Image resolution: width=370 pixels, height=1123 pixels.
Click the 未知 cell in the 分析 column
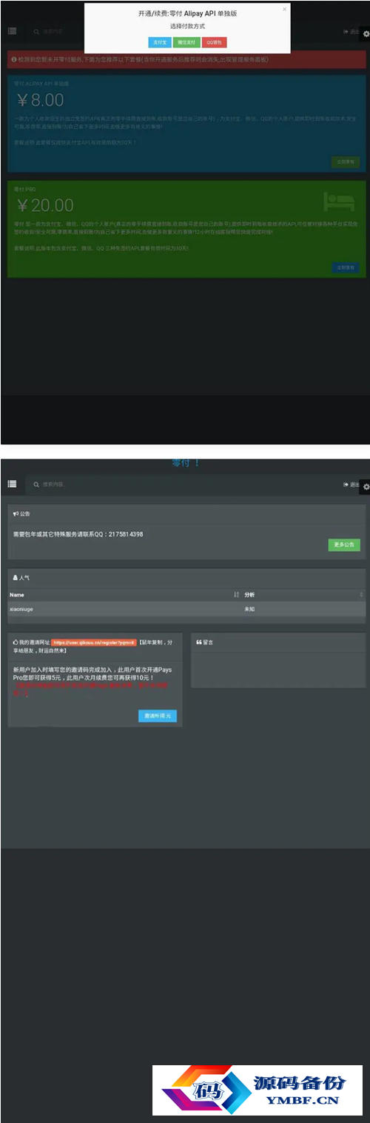point(249,609)
